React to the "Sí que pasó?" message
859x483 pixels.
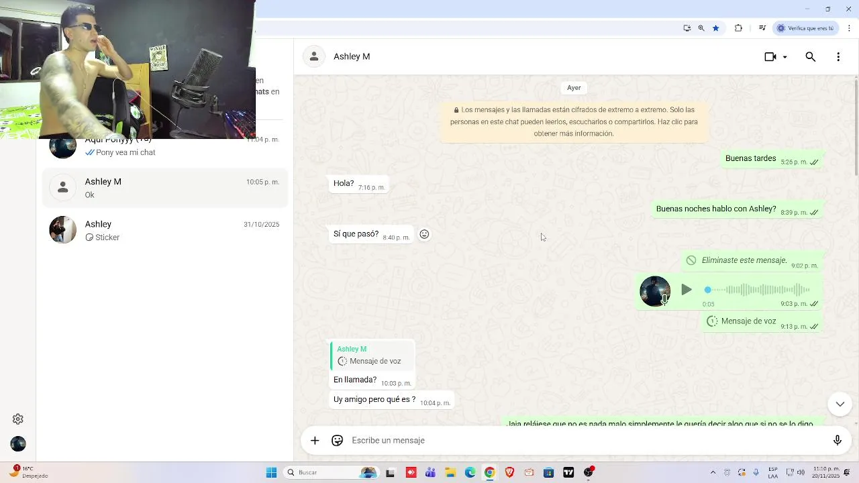424,234
